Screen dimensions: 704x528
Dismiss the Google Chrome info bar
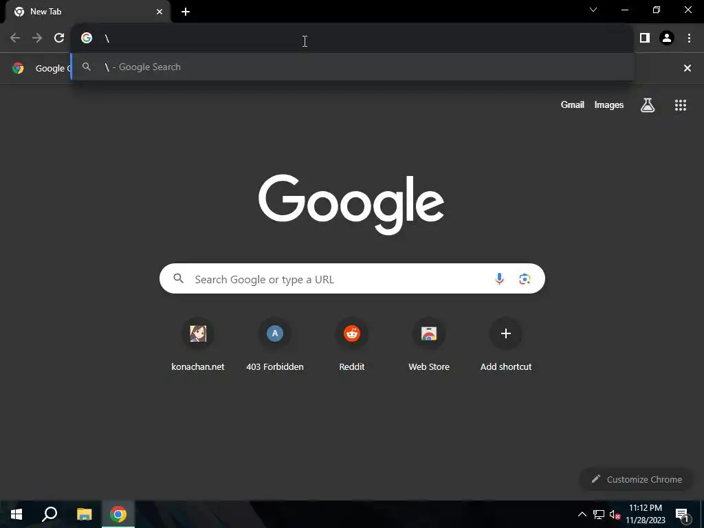click(x=687, y=68)
